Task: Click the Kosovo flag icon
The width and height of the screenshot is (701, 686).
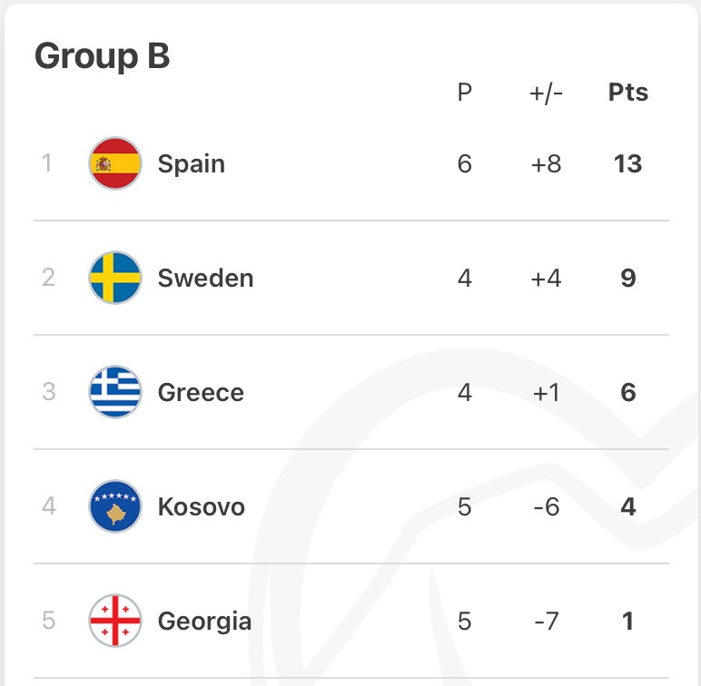Action: click(x=115, y=506)
